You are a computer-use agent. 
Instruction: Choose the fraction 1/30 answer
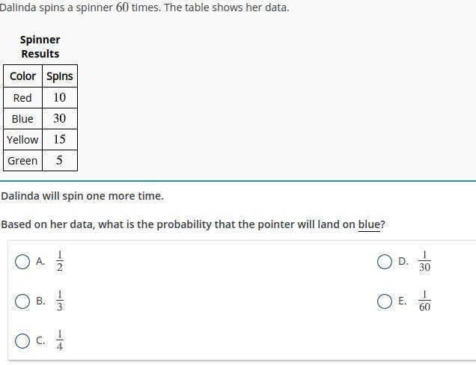pyautogui.click(x=424, y=261)
